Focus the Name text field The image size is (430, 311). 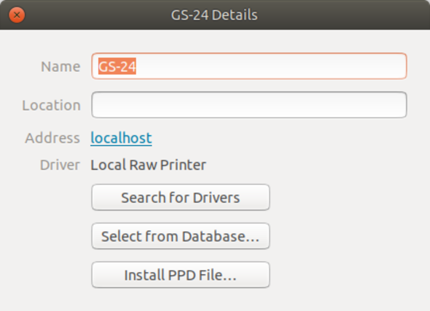click(271, 66)
